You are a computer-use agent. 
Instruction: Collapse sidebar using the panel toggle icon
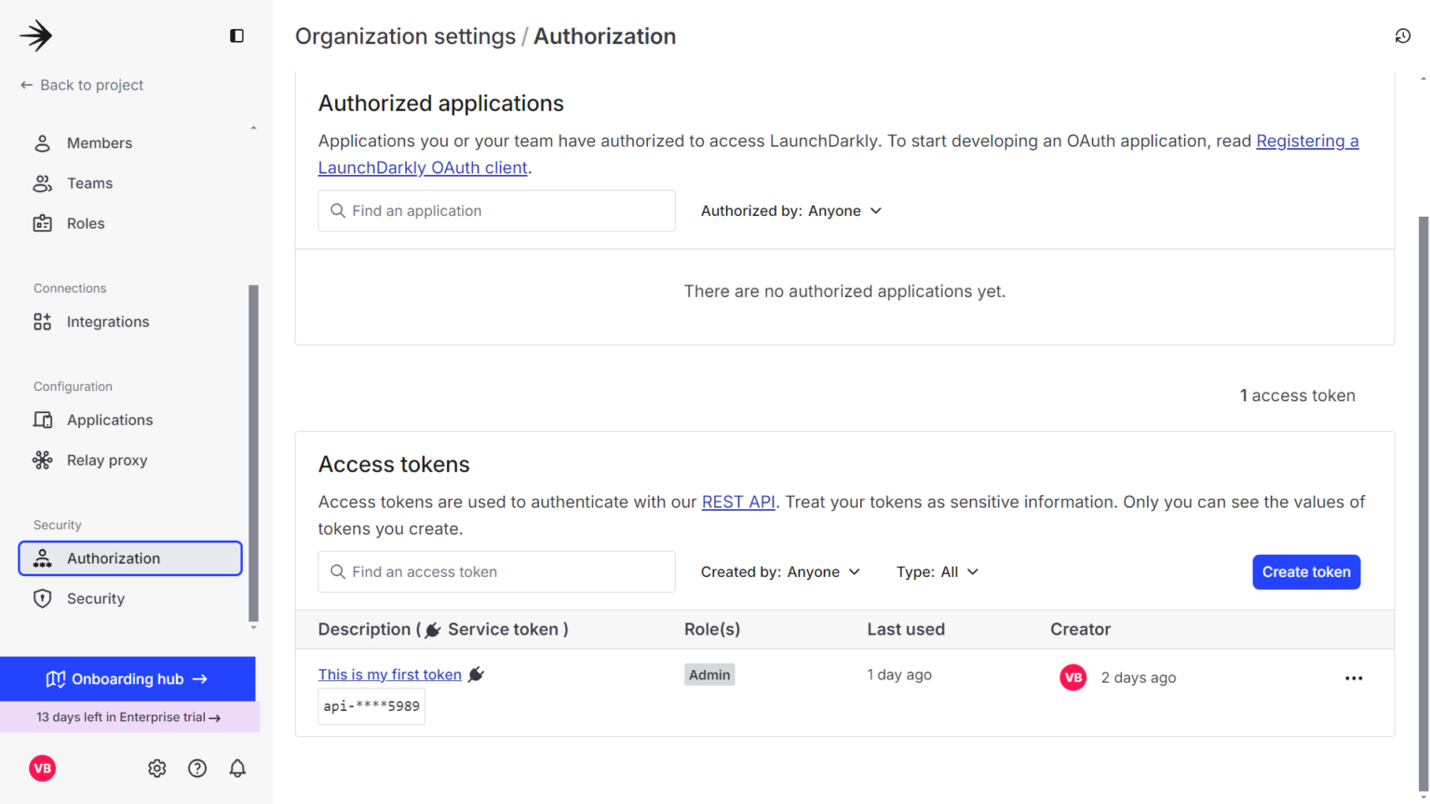point(236,36)
